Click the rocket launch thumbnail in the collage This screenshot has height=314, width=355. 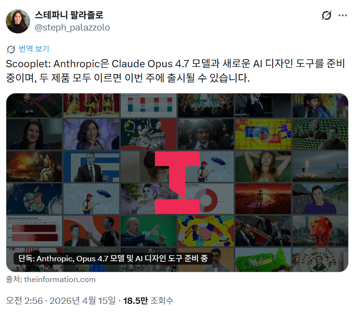[320, 166]
